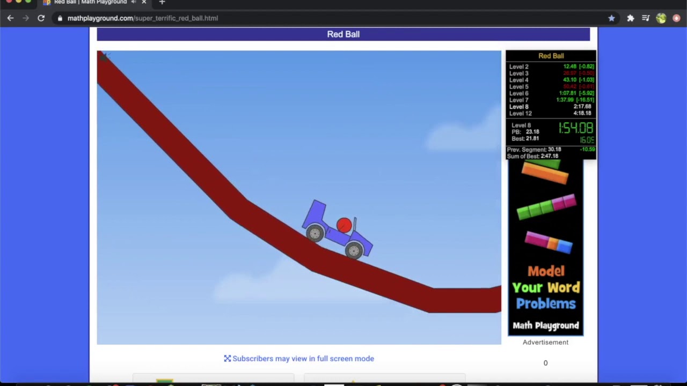
Task: Click the macOS red close window button
Action: [9, 1]
